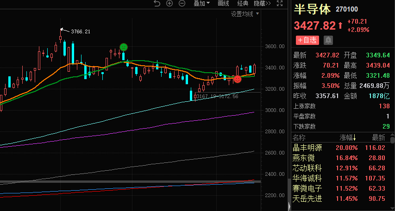Viewport: 395px width, 211px height.
Task: Zoom in with the plus circle icon
Action: pyautogui.click(x=169, y=3)
